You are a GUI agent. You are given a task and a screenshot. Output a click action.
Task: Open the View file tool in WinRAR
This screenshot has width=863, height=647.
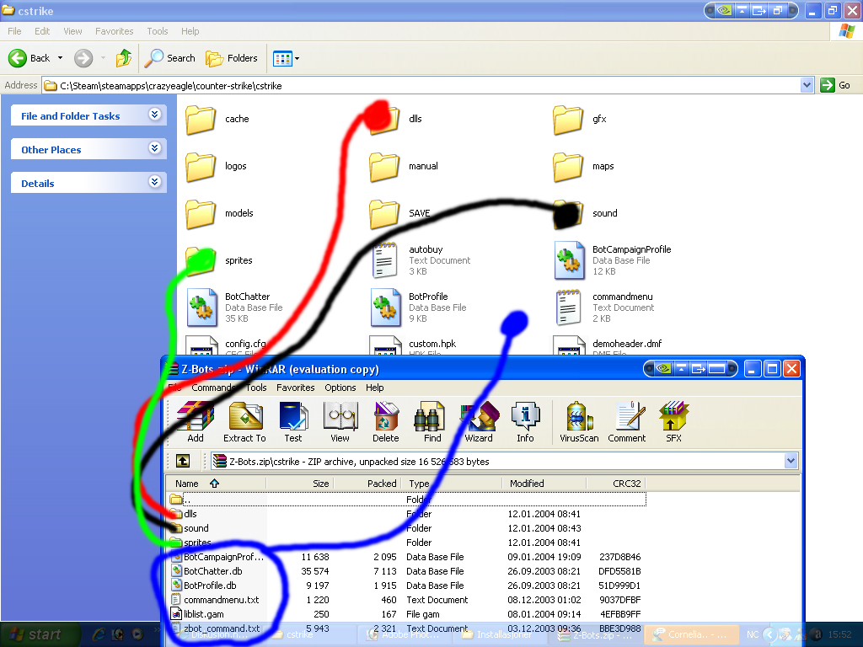340,421
